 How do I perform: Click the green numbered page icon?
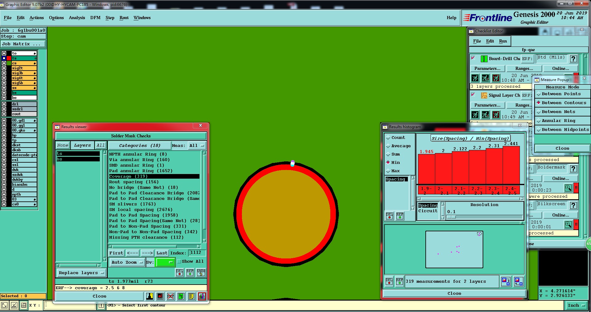181,296
